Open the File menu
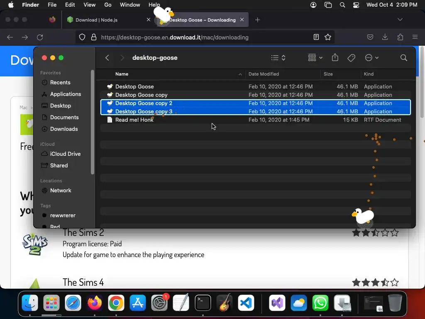425x319 pixels. [52, 5]
